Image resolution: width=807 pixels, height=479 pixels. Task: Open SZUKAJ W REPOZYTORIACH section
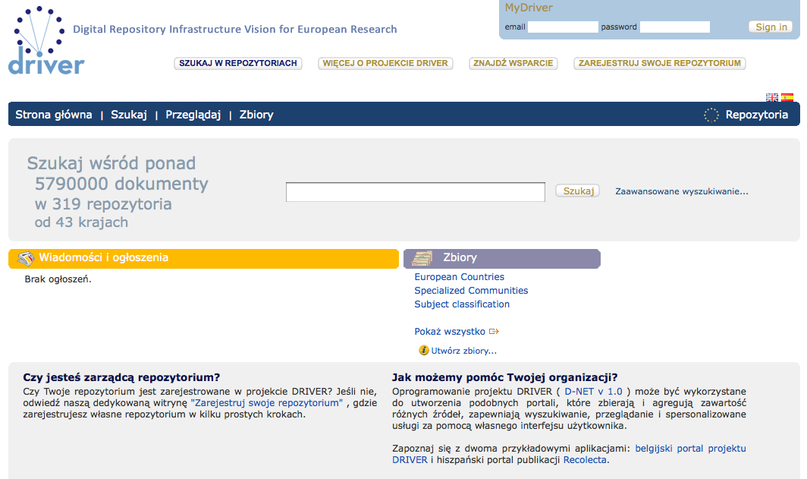(238, 63)
